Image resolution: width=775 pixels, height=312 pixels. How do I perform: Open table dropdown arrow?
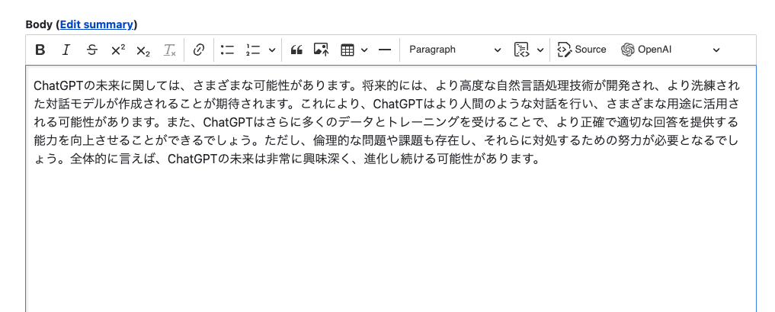tap(364, 50)
